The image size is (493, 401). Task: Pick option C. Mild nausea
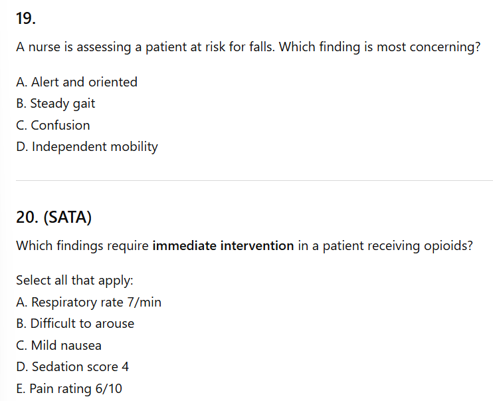coord(58,345)
